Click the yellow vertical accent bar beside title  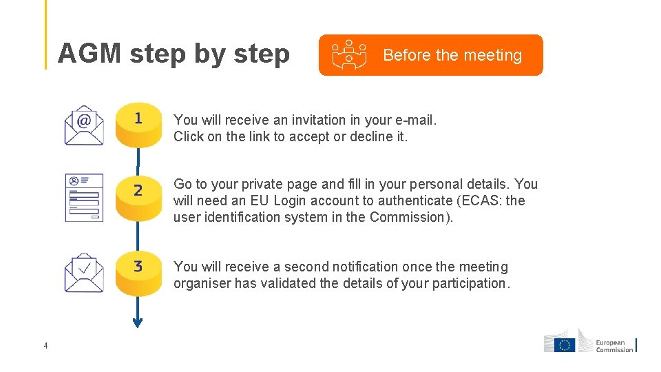45,34
